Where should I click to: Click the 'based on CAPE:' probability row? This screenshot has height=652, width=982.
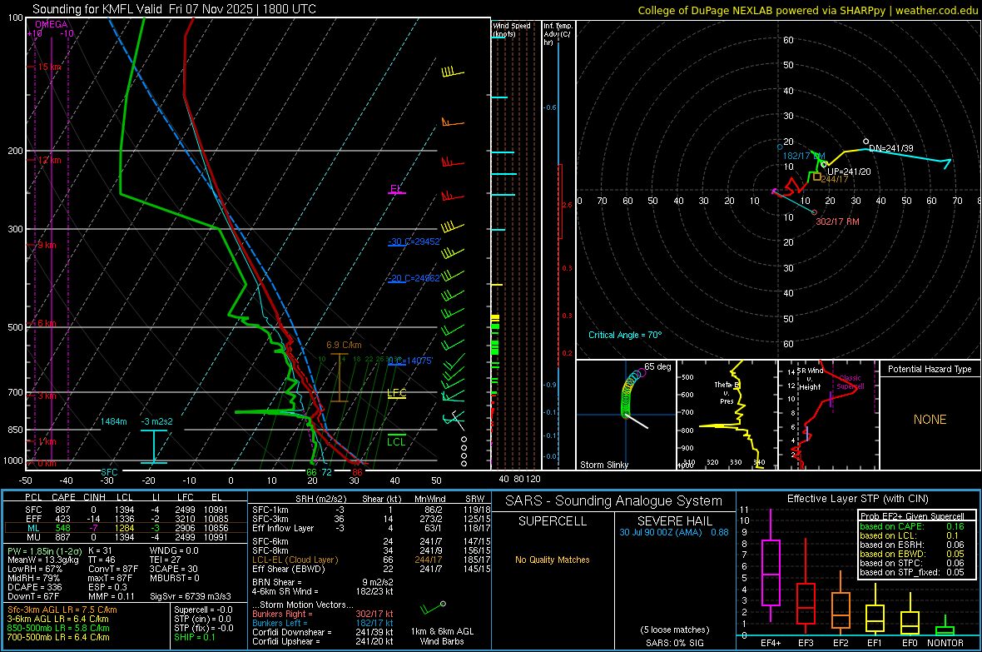pos(912,526)
